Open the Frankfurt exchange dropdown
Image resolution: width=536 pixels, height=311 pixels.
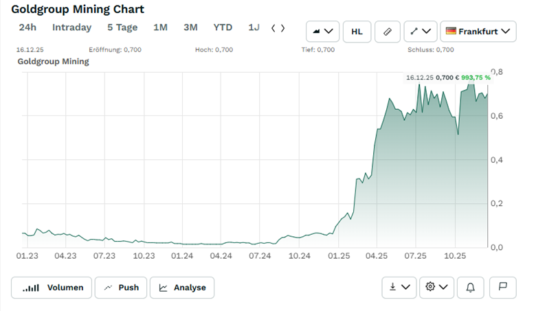[x=478, y=32]
